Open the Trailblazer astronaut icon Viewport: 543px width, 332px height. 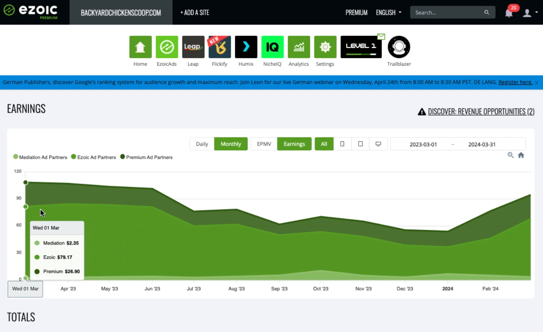[x=399, y=47]
